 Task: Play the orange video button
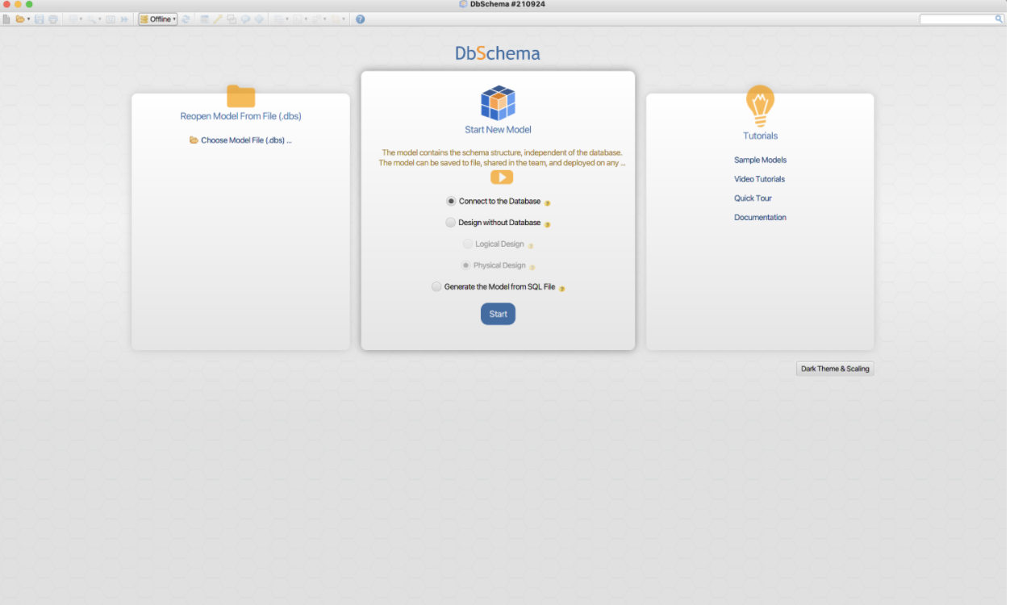coord(502,177)
